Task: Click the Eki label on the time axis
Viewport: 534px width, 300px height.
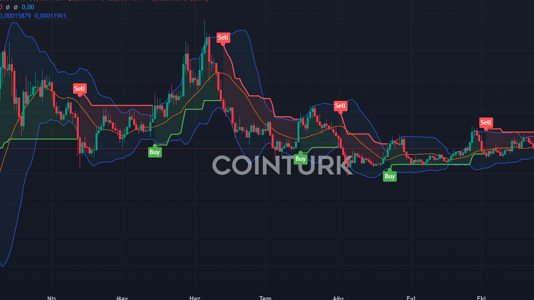Action: pyautogui.click(x=481, y=297)
